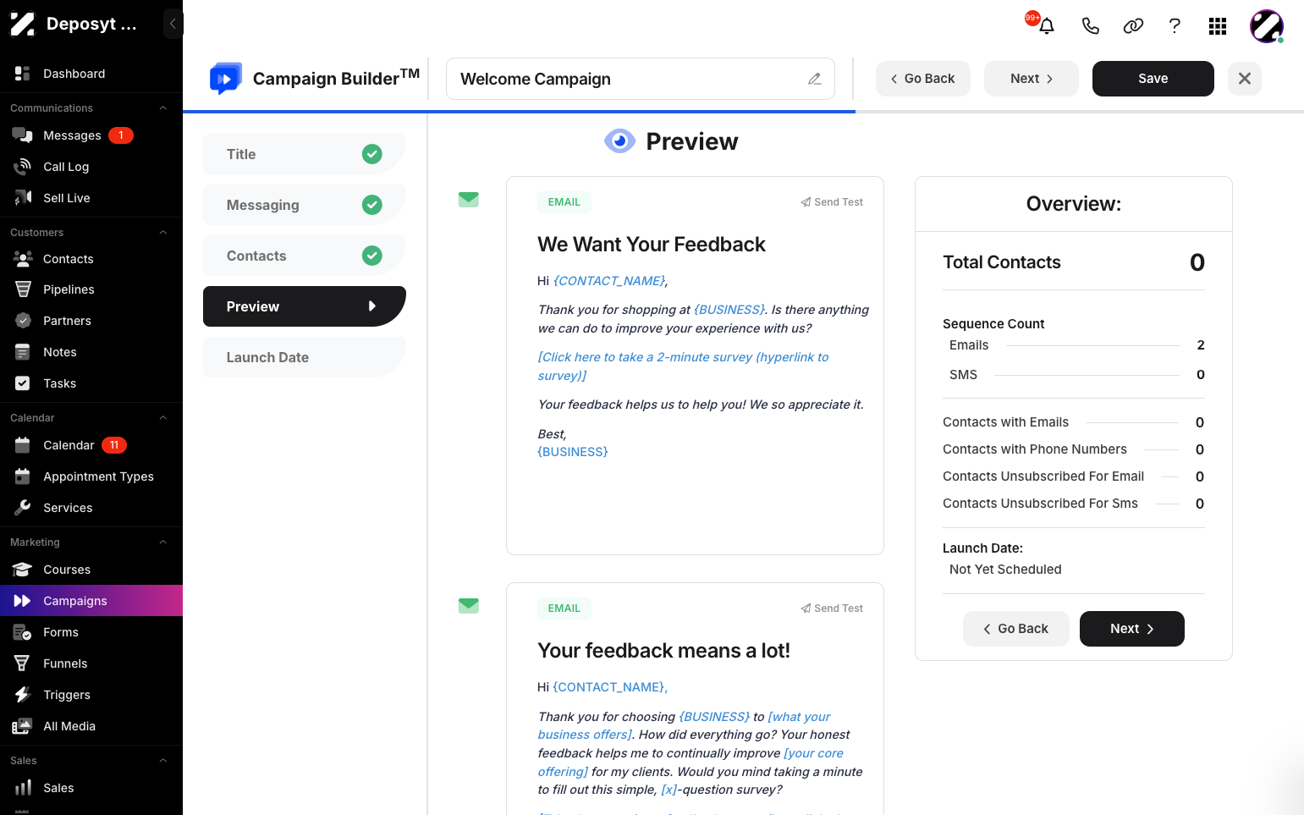Viewport: 1304px width, 815px height.
Task: Click the Deposyt logo in sidebar
Action: 22,25
